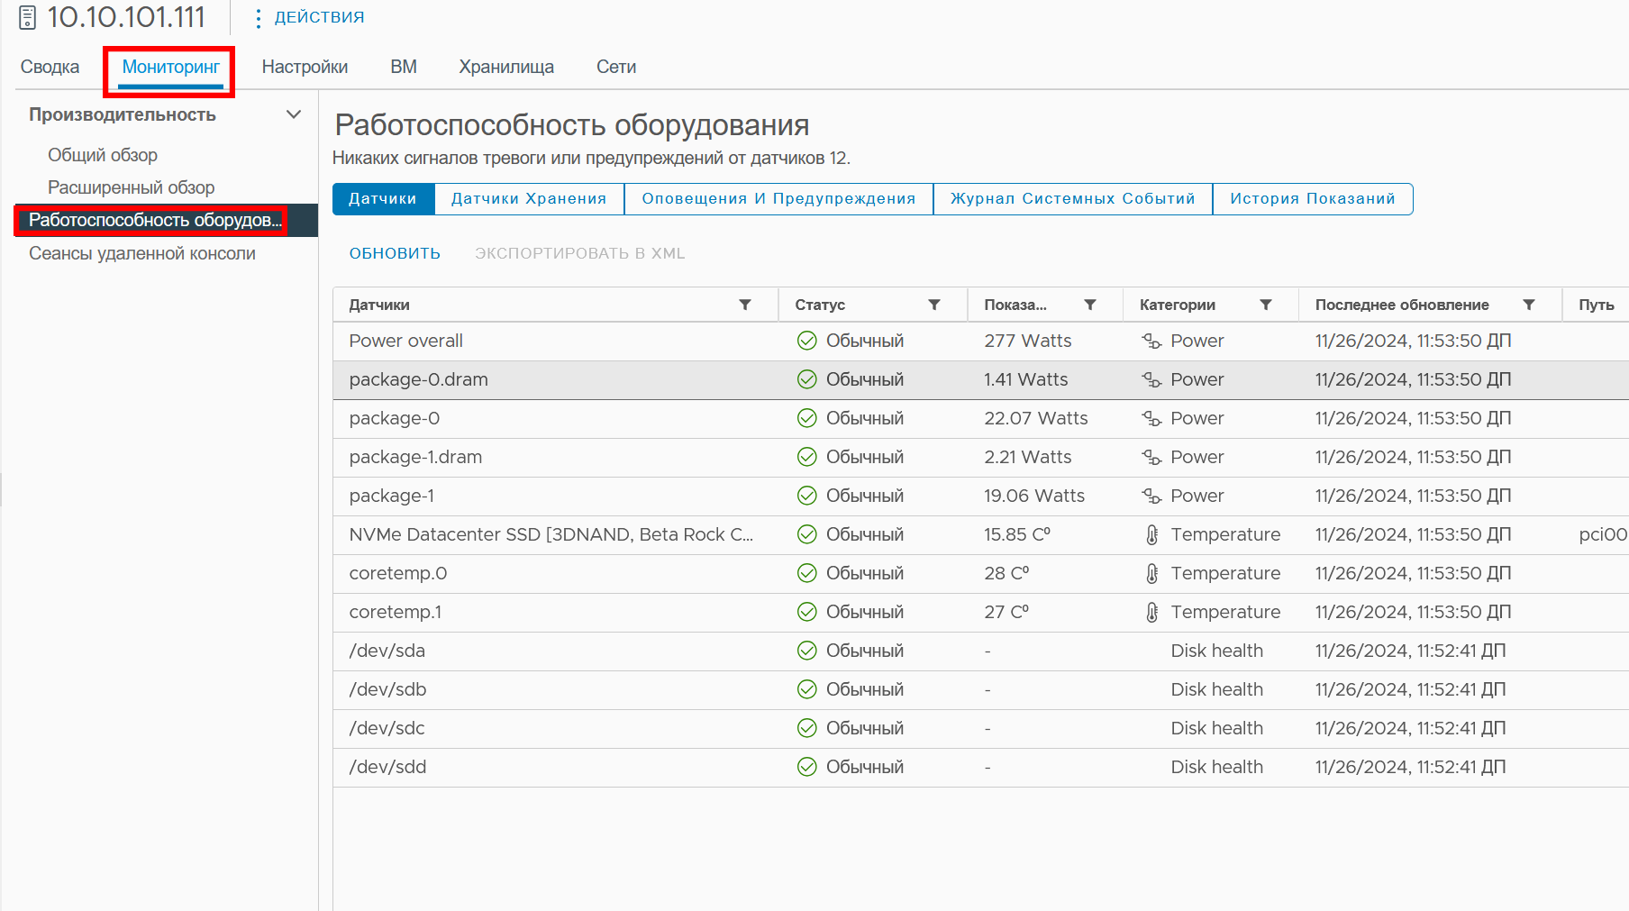Select the package-1.dram sensor row
The width and height of the screenshot is (1629, 911).
tap(980, 457)
